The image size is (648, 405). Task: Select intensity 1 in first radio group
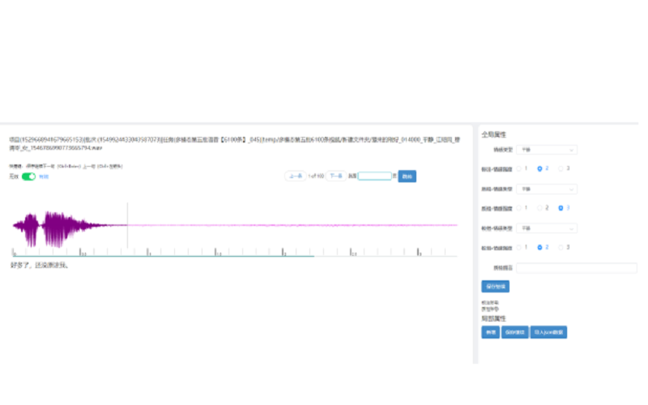coord(520,168)
